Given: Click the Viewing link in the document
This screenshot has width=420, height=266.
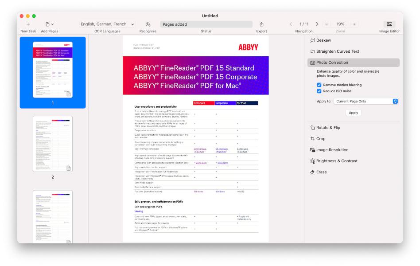Looking at the screenshot, I should 139,211.
